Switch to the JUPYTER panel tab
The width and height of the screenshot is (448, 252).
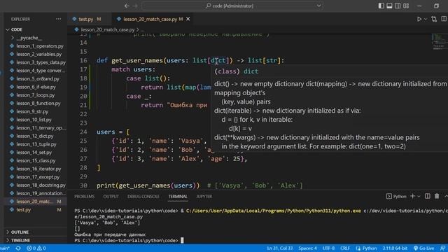[x=204, y=197]
